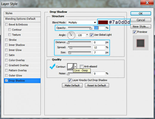Open contour picker dropdown arrow
155x119 pixels.
click(x=75, y=67)
